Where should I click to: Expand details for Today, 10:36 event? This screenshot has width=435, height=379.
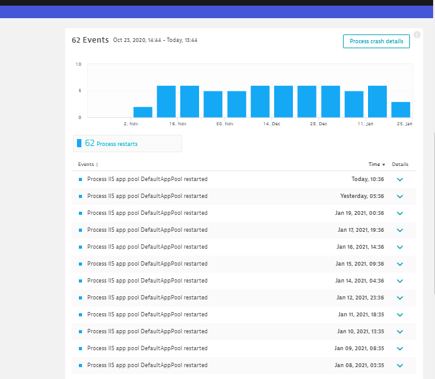coord(400,179)
